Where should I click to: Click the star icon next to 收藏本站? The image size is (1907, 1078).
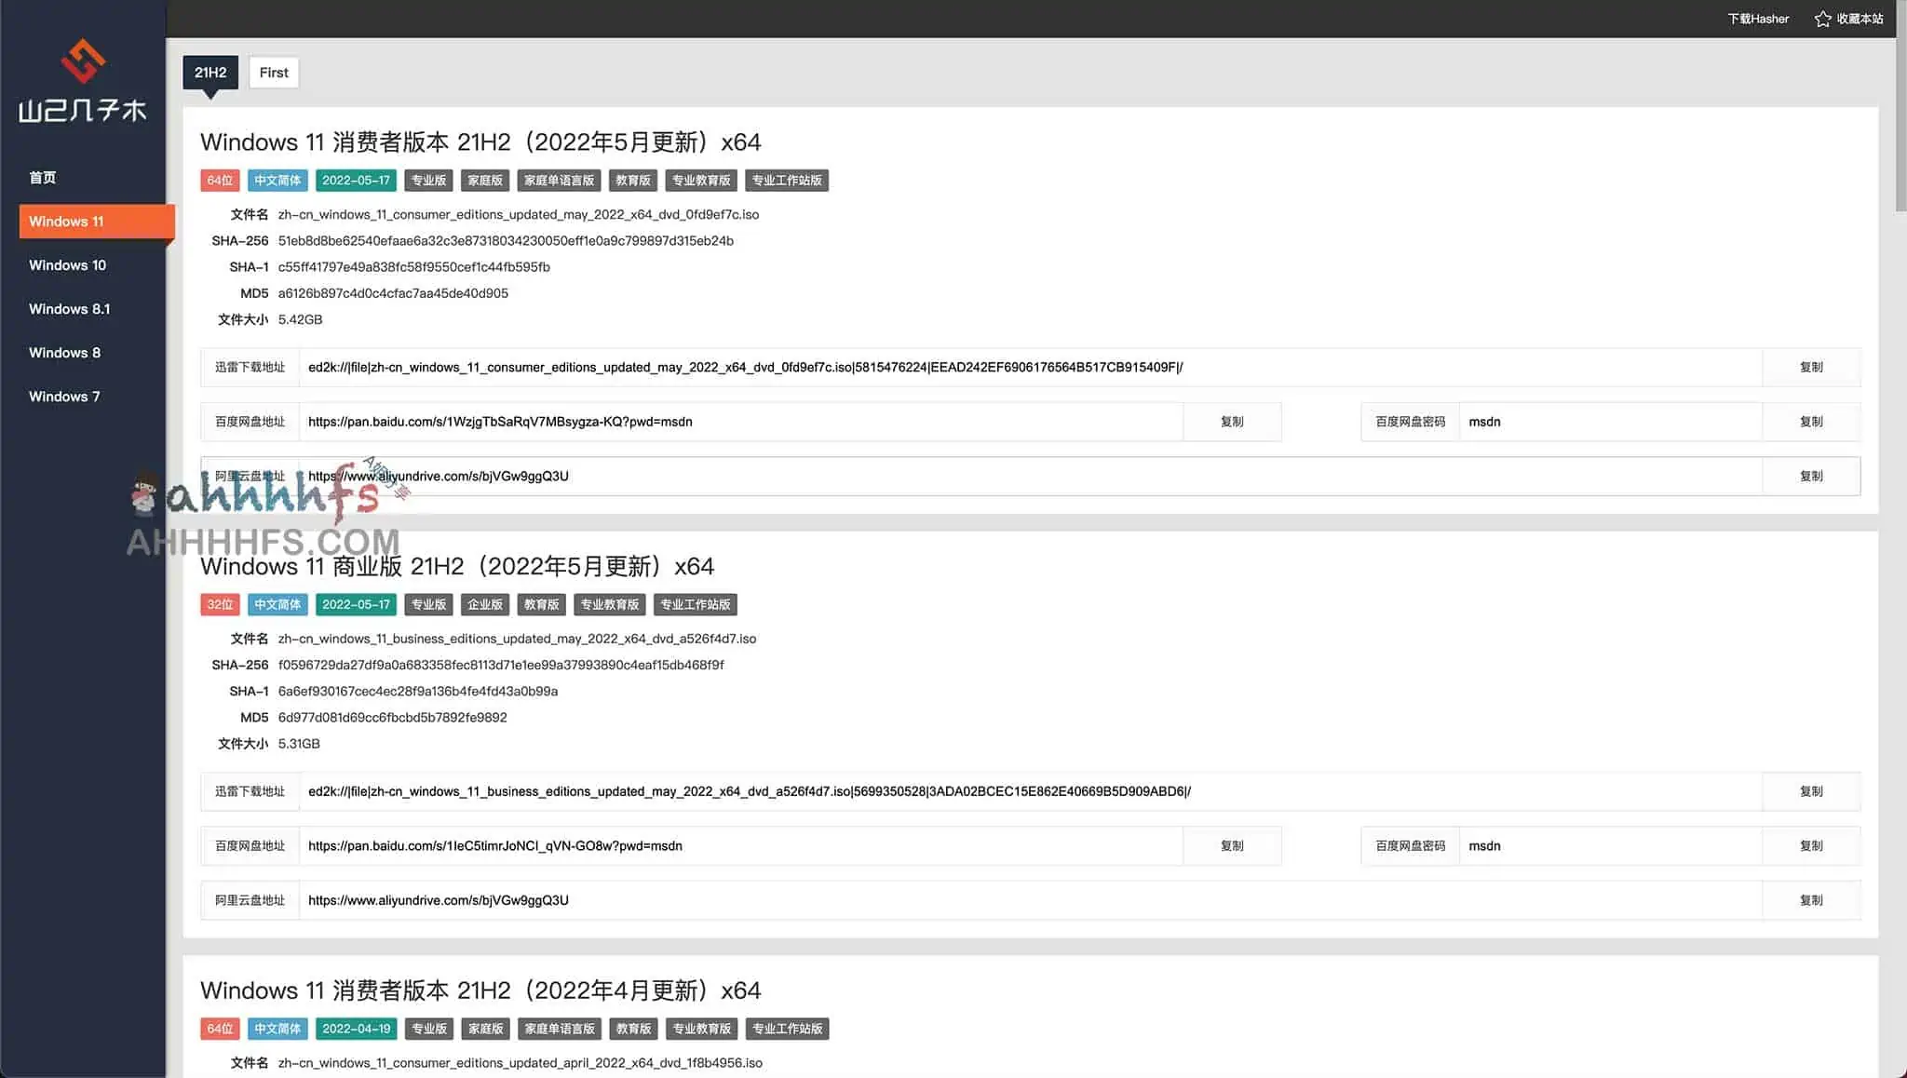pos(1822,19)
